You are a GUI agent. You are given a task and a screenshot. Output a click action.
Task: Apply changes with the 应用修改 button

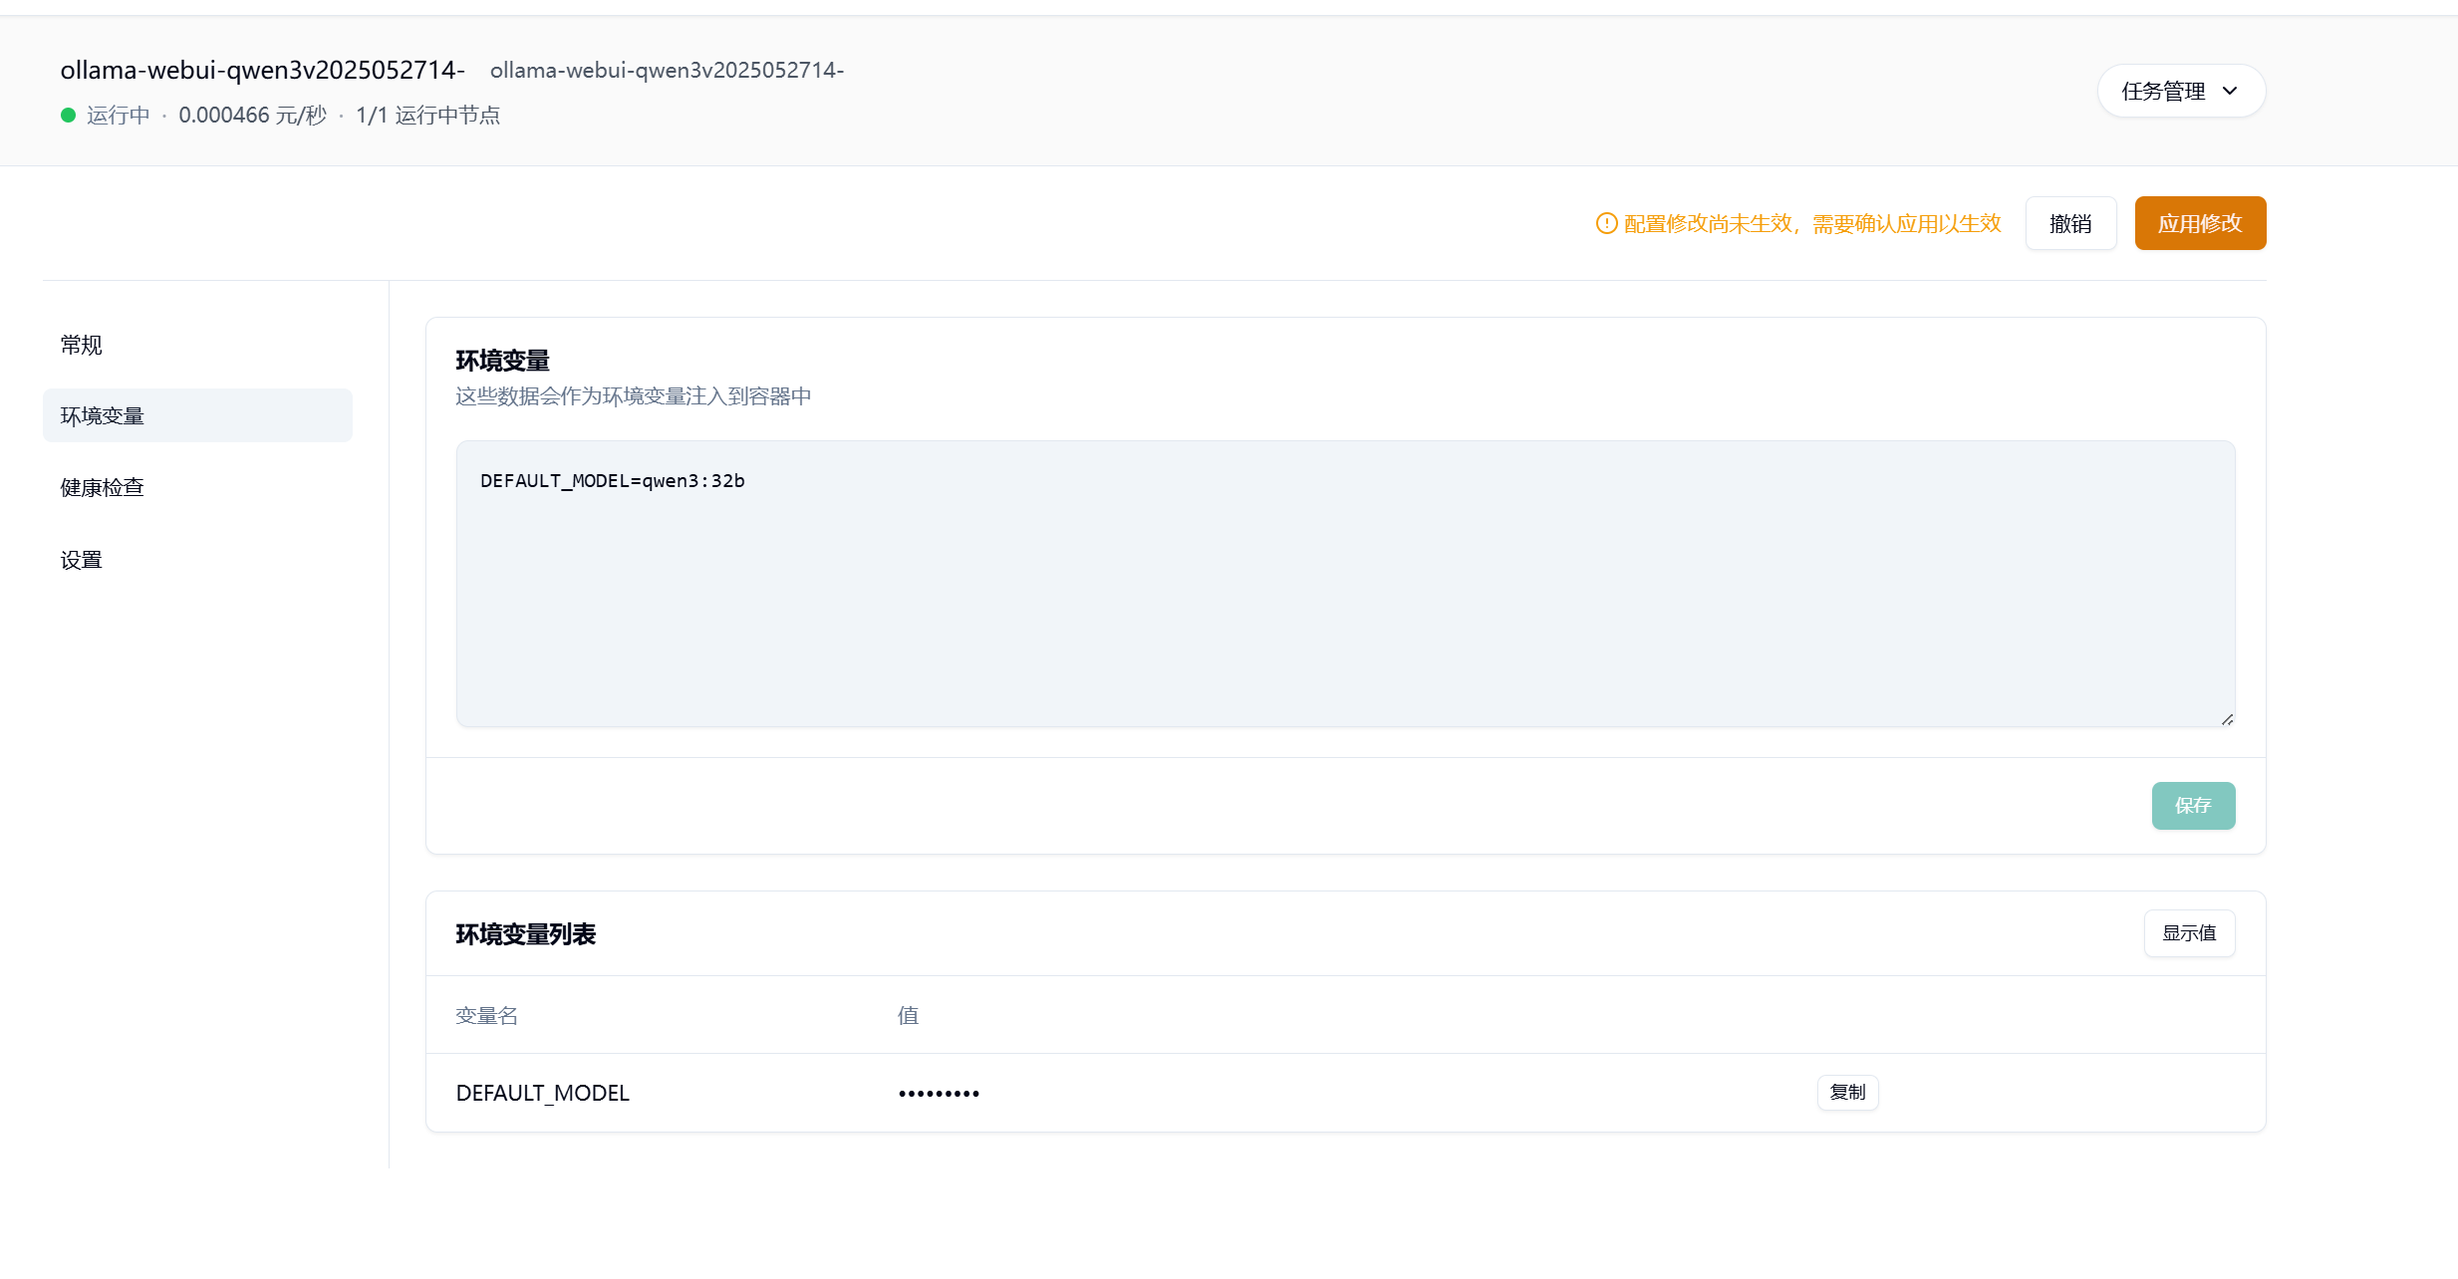point(2199,223)
